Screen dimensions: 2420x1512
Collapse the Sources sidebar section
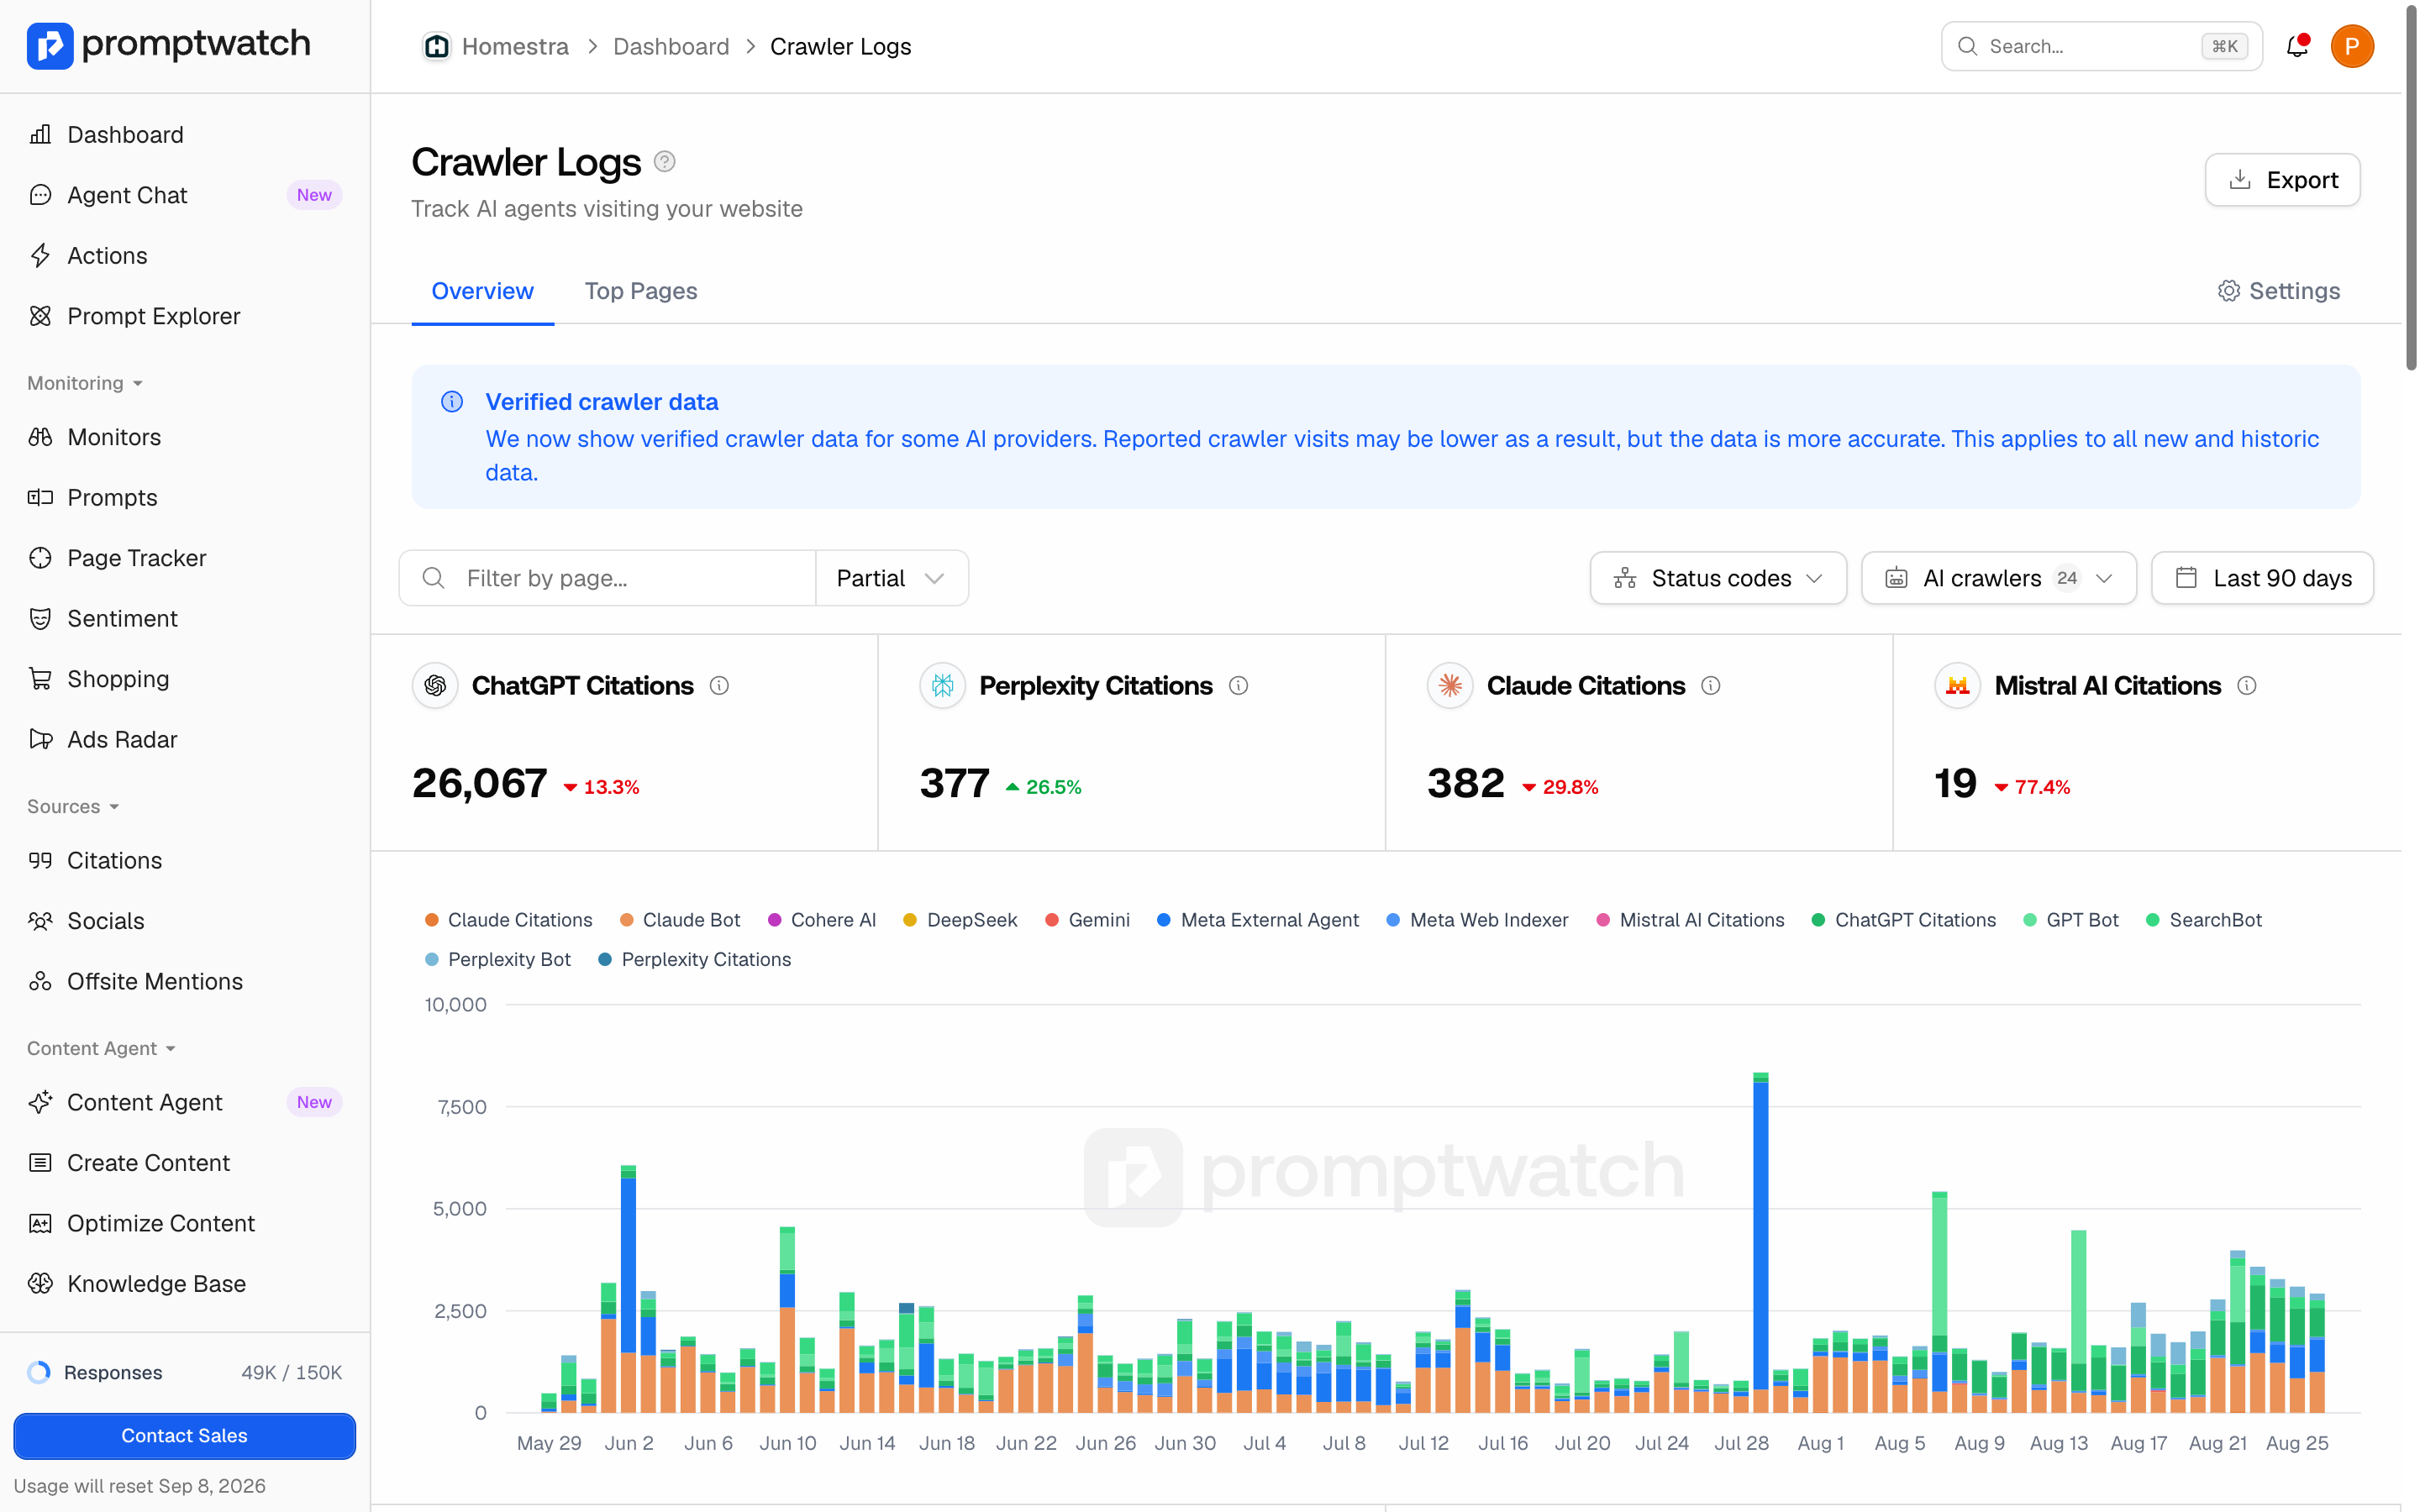tap(73, 806)
